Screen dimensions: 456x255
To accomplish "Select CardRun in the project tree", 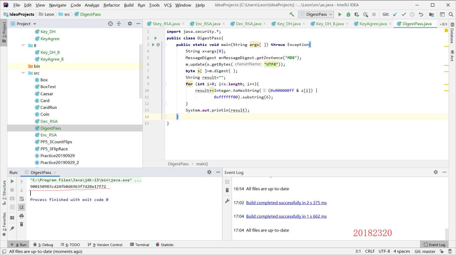I will click(x=48, y=107).
